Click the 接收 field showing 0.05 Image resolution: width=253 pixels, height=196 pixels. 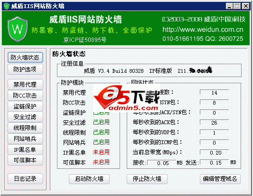[x=162, y=163]
